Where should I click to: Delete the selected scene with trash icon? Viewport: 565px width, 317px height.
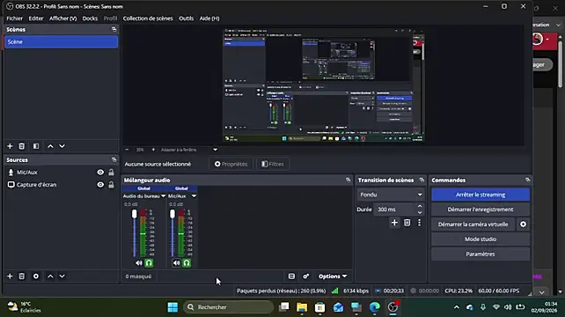22,146
